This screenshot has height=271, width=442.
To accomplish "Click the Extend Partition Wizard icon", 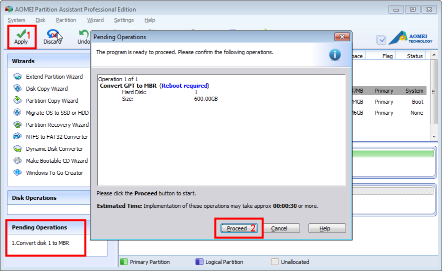I will 17,77.
